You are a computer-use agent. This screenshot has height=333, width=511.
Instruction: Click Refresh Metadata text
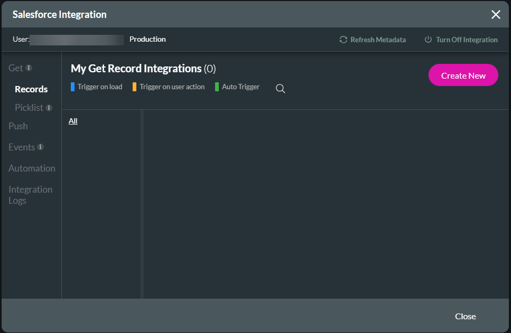378,40
